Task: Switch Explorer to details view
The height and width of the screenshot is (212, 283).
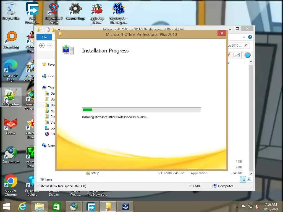Action: tap(243, 179)
